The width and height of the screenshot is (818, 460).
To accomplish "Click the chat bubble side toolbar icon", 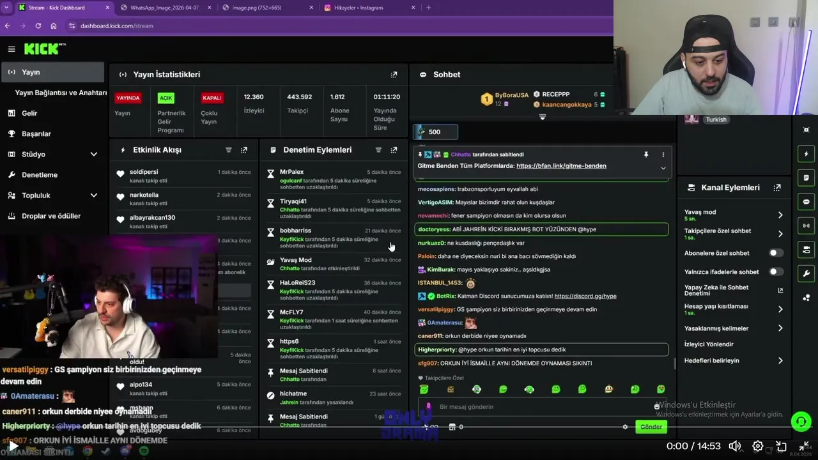I will tap(806, 202).
